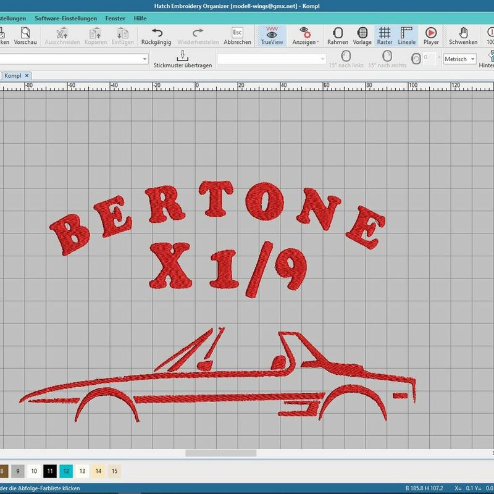Switch to the Kompl document tab

(14, 75)
